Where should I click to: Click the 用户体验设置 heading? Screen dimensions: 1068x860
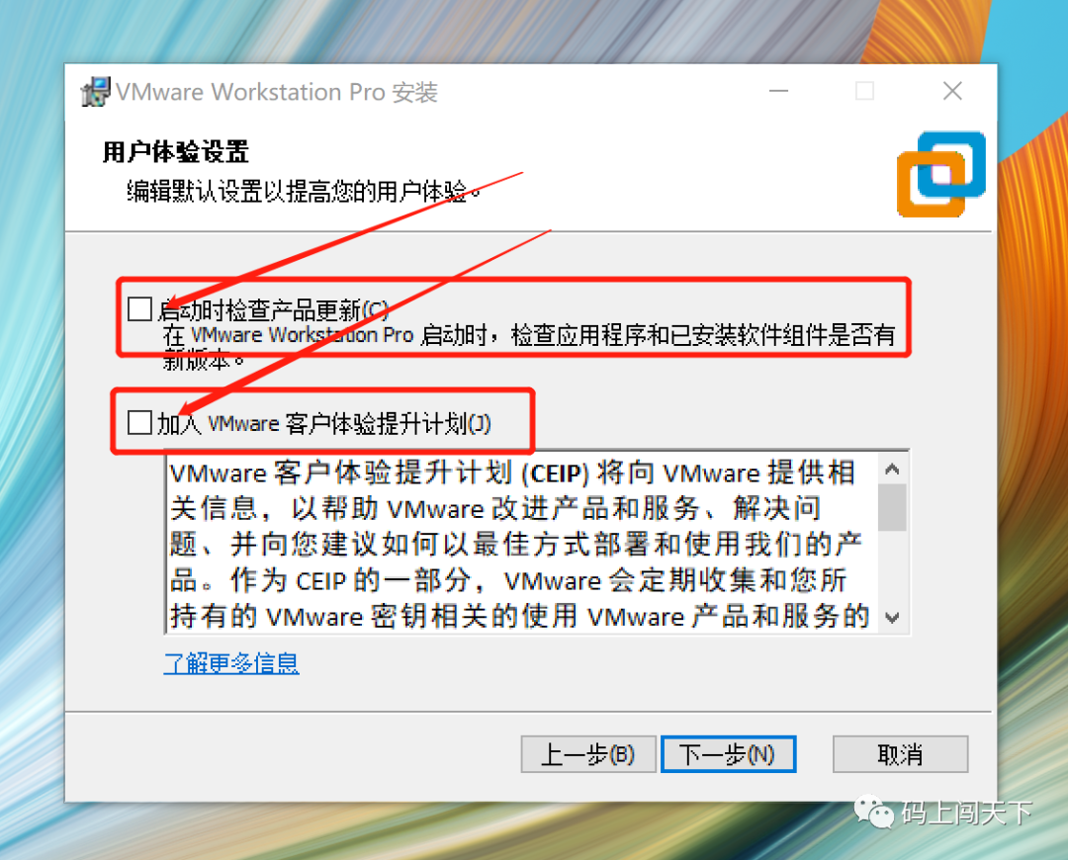[176, 152]
